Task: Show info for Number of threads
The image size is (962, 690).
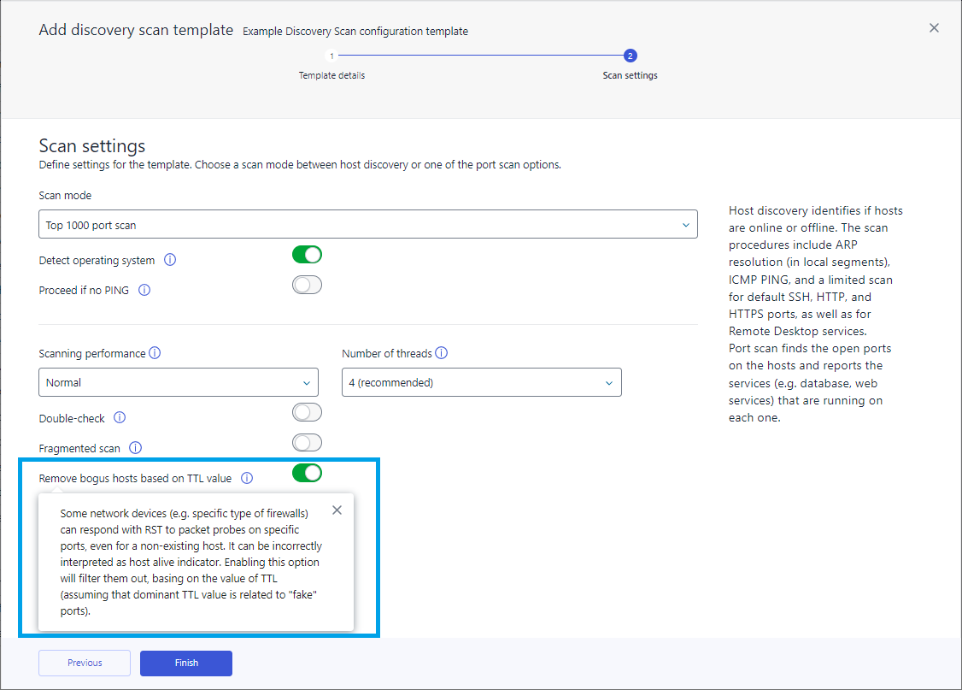Action: pyautogui.click(x=441, y=353)
